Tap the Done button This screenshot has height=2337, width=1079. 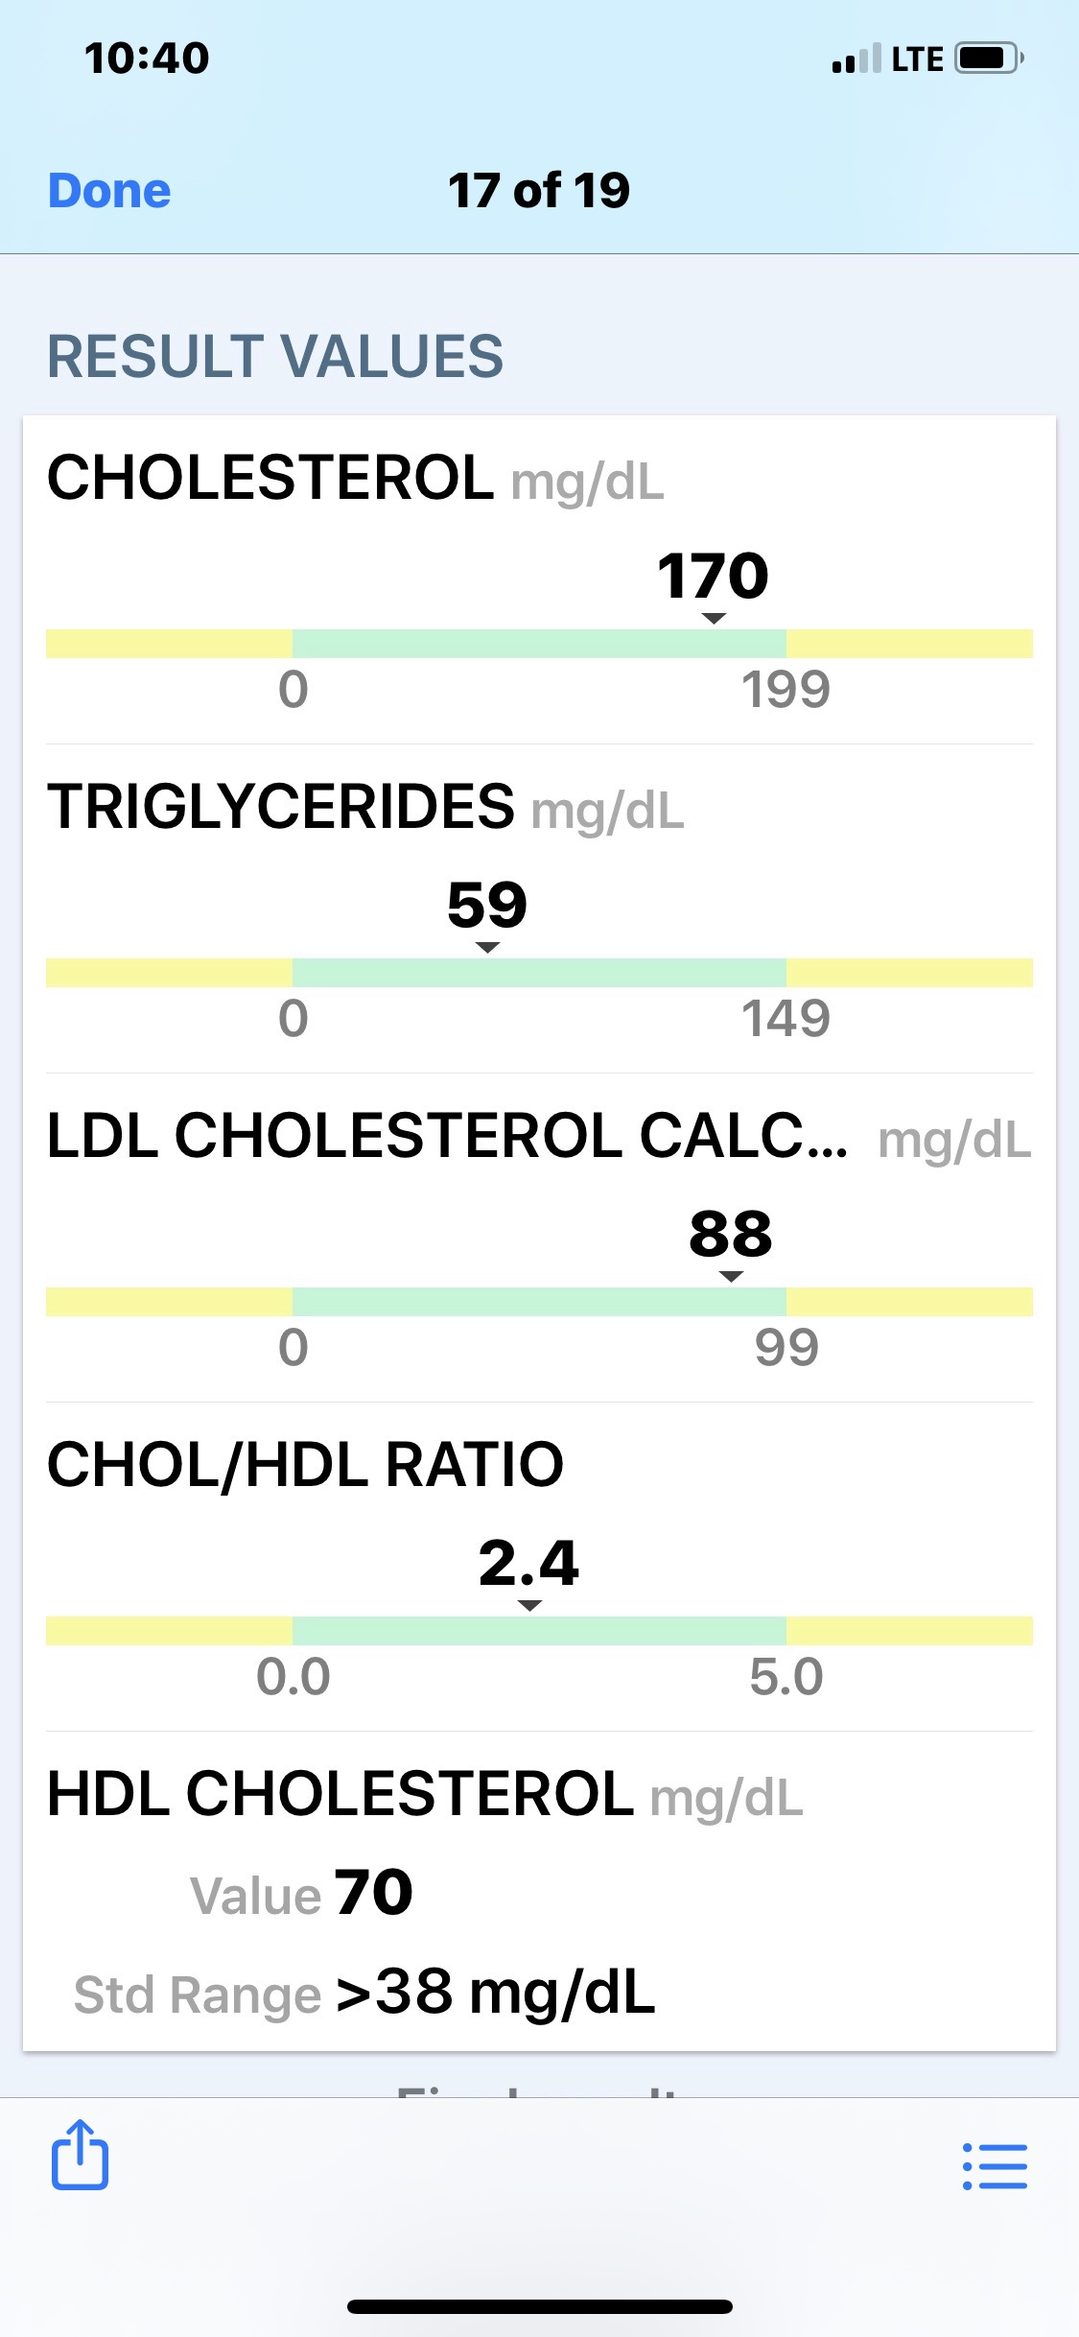click(109, 191)
